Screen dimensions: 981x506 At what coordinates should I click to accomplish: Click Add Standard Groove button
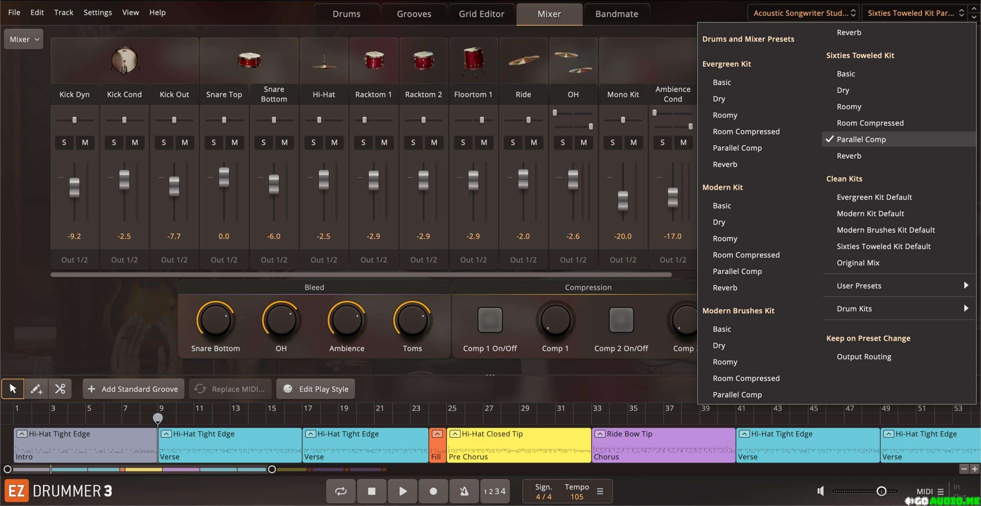point(133,389)
